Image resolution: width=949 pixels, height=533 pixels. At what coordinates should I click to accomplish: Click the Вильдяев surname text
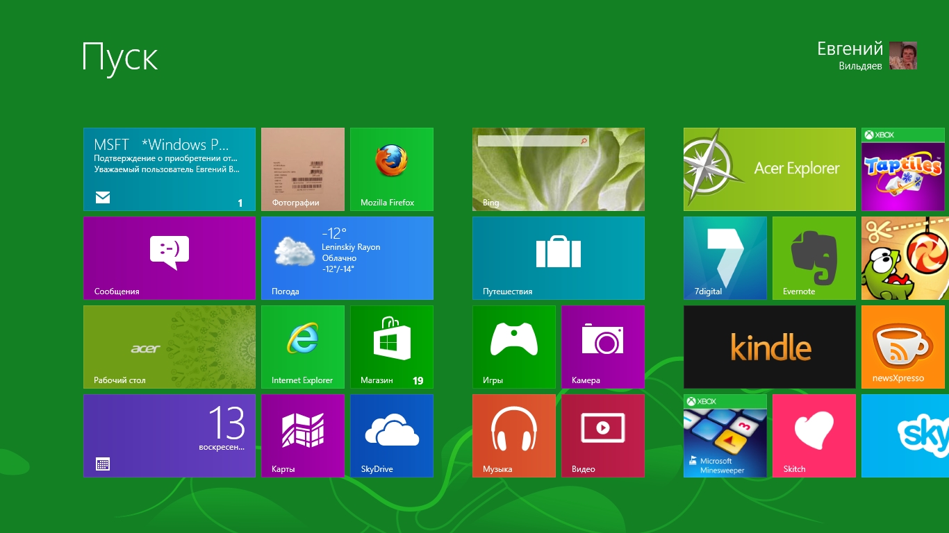click(860, 66)
